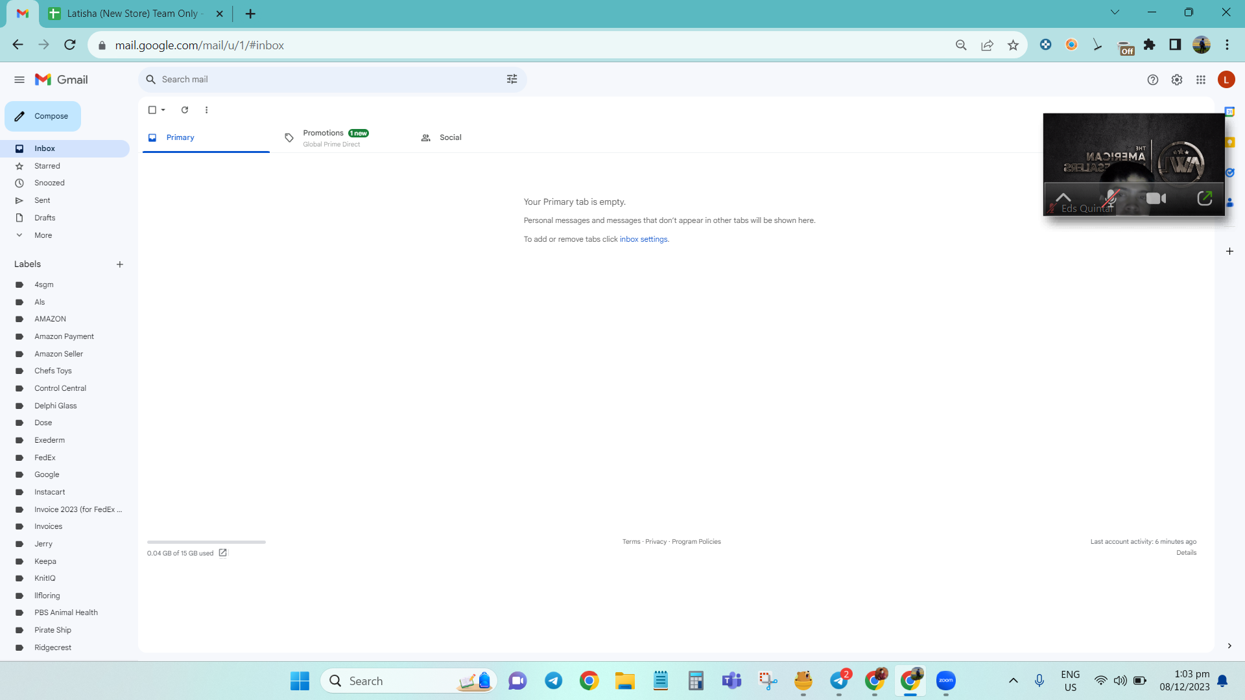The width and height of the screenshot is (1245, 700).
Task: Open the Chefs Toys label
Action: pyautogui.click(x=65, y=371)
